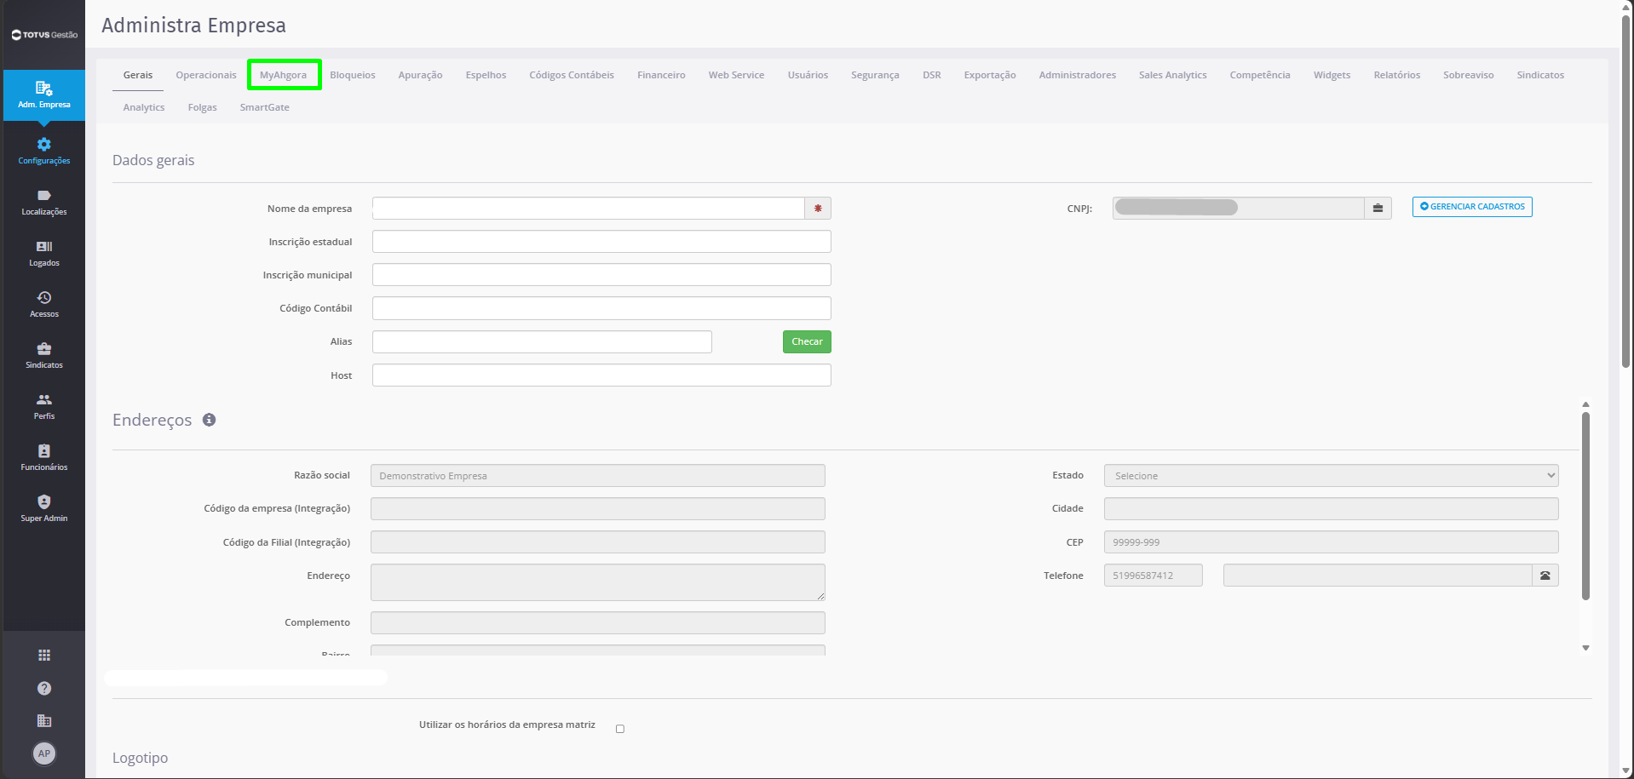Click the Endereços info icon
Viewport: 1634px width, 779px height.
209,420
